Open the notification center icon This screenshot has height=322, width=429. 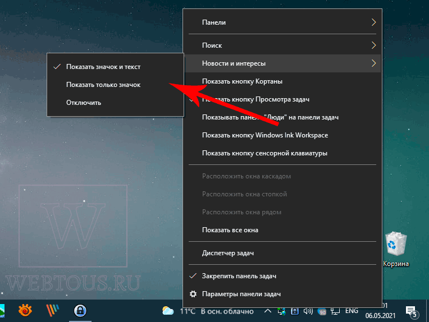pyautogui.click(x=412, y=312)
